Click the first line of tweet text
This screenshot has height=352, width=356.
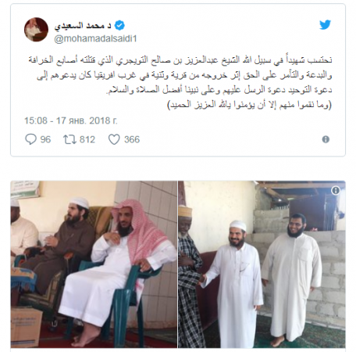(180, 60)
